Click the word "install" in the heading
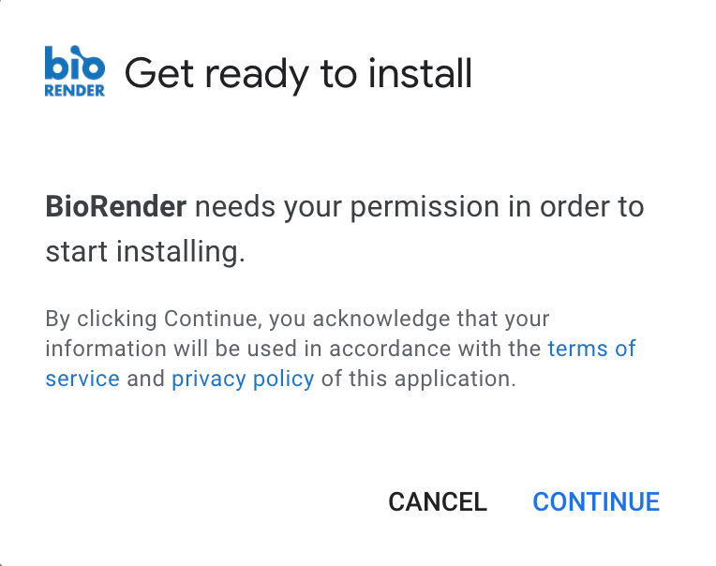The height and width of the screenshot is (566, 716). tap(420, 73)
